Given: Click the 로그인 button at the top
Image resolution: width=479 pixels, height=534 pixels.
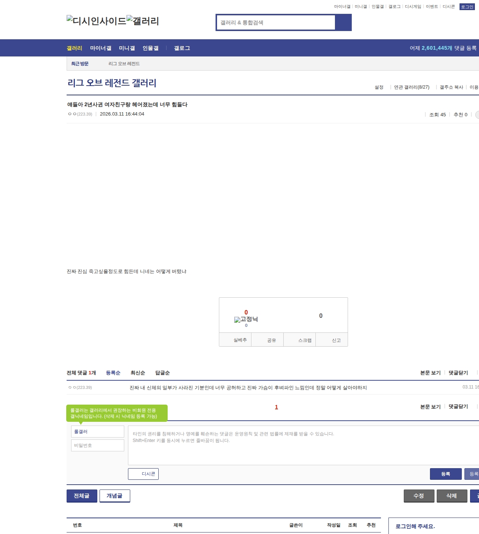Looking at the screenshot, I should (467, 7).
